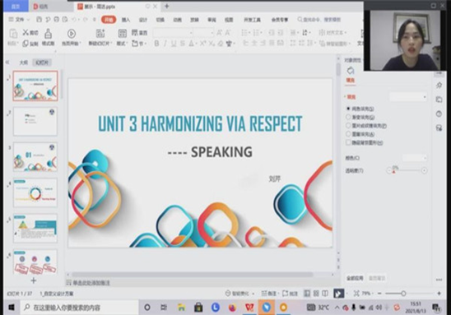451x315 pixels.
Task: Toggle Bold formatting in the ribbon
Action: (156, 44)
